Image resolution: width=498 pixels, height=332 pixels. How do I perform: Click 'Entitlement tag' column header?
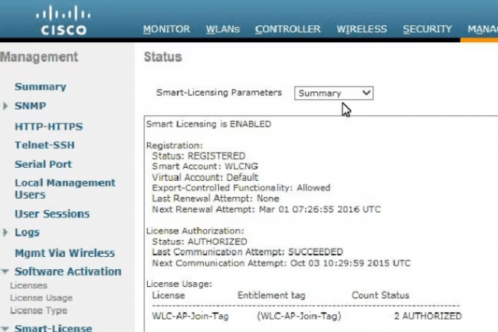point(271,295)
